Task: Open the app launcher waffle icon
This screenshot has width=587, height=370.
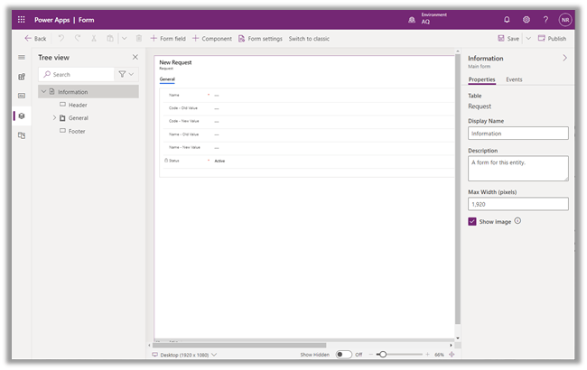Action: pyautogui.click(x=22, y=19)
